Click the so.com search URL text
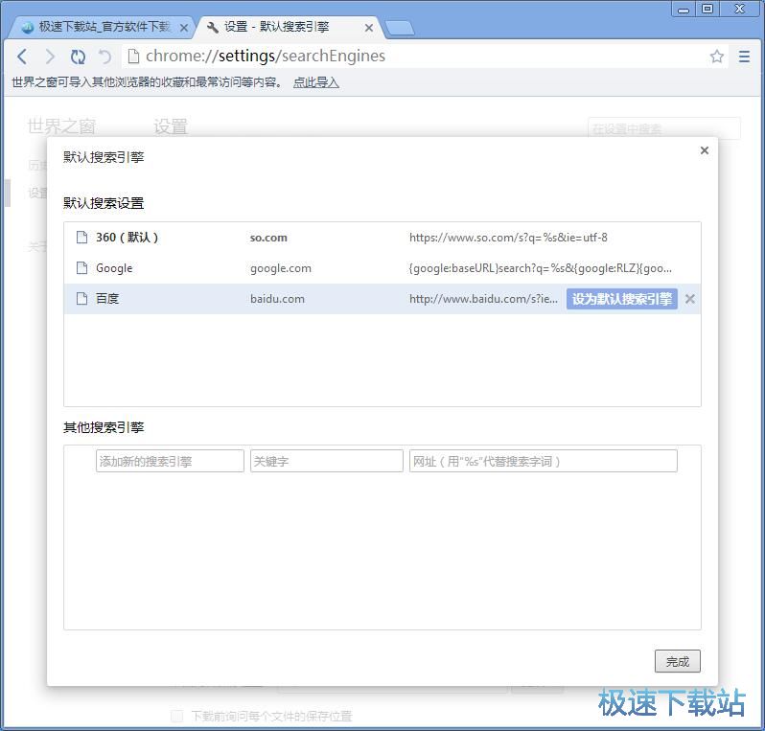This screenshot has height=731, width=765. [508, 238]
